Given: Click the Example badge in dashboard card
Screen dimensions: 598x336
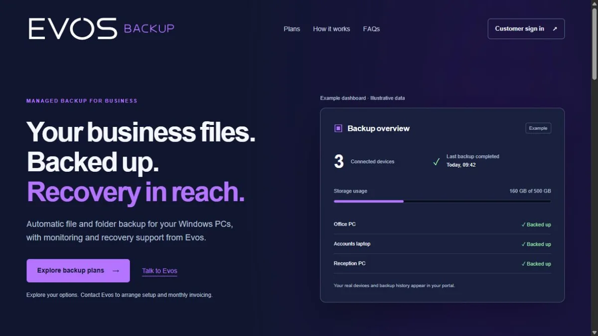Looking at the screenshot, I should 538,128.
